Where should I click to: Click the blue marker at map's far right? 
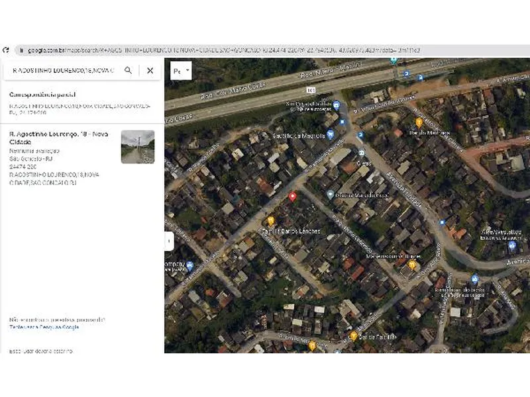(512, 245)
